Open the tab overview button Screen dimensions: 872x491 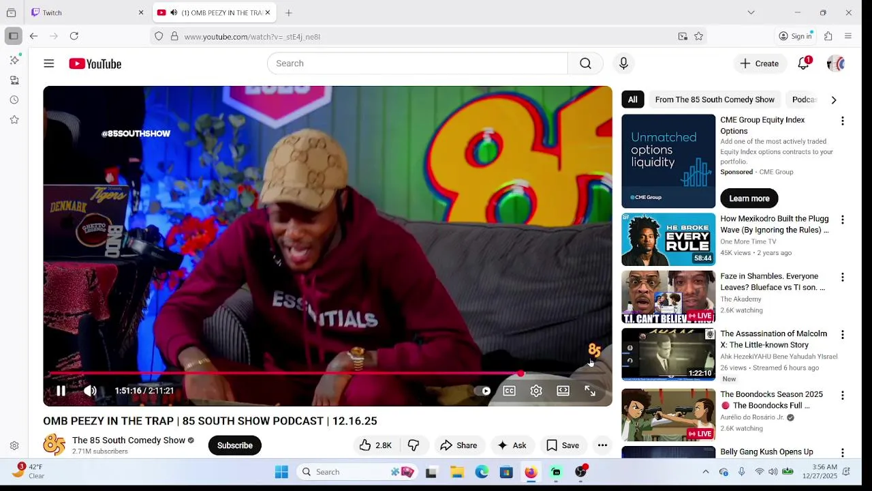[x=11, y=12]
